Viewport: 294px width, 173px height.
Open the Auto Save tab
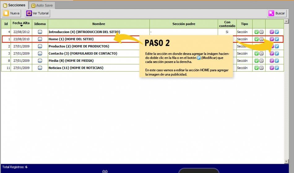pos(42,6)
